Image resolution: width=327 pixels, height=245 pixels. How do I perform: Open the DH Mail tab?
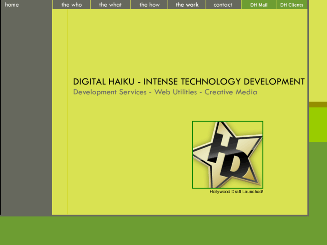click(x=259, y=4)
